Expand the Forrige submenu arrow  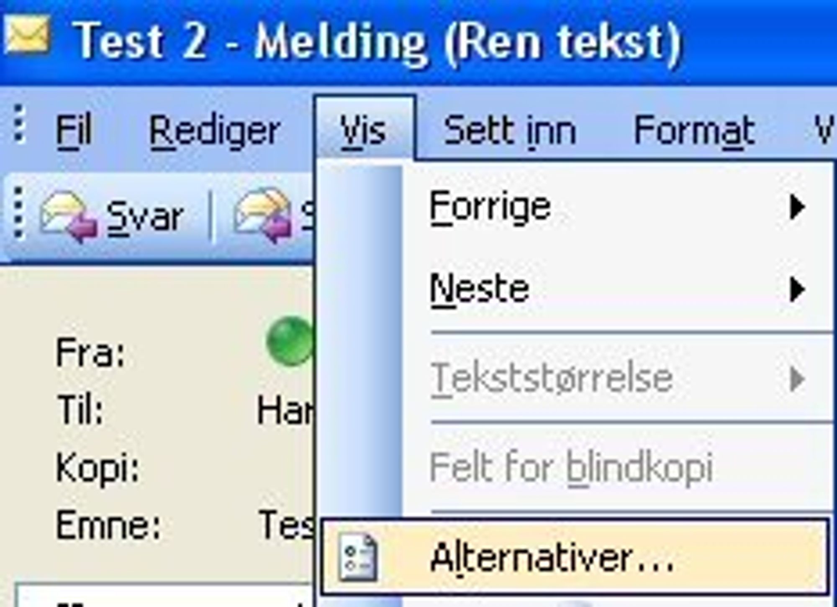pos(797,207)
